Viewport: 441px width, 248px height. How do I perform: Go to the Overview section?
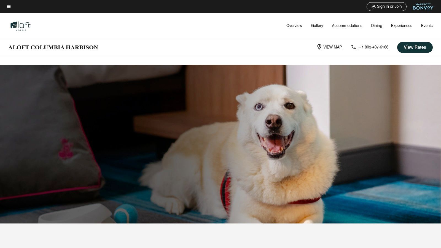point(294,26)
